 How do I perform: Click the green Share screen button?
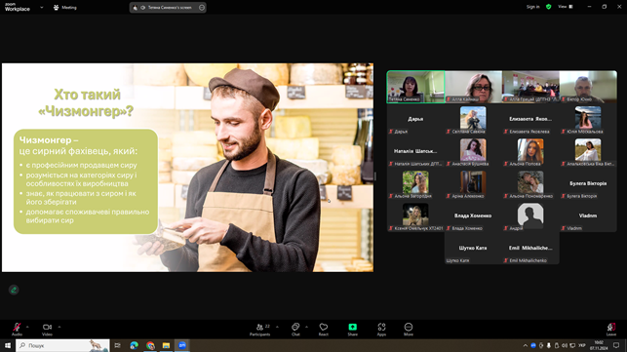352,330
